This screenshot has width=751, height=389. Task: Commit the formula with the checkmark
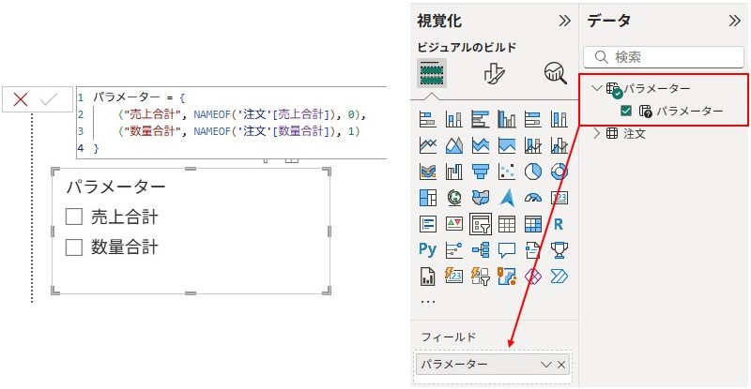tap(49, 99)
